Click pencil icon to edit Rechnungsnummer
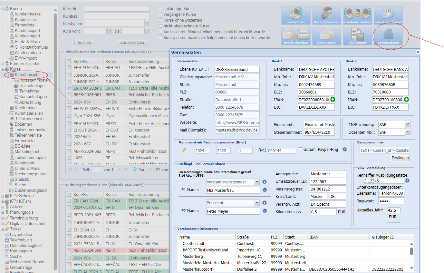 pos(184,150)
